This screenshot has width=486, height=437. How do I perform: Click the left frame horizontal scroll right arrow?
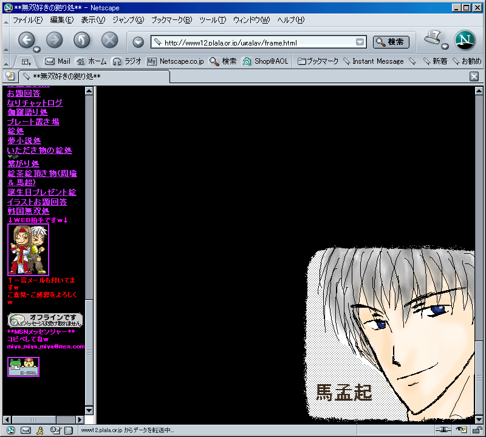point(80,419)
